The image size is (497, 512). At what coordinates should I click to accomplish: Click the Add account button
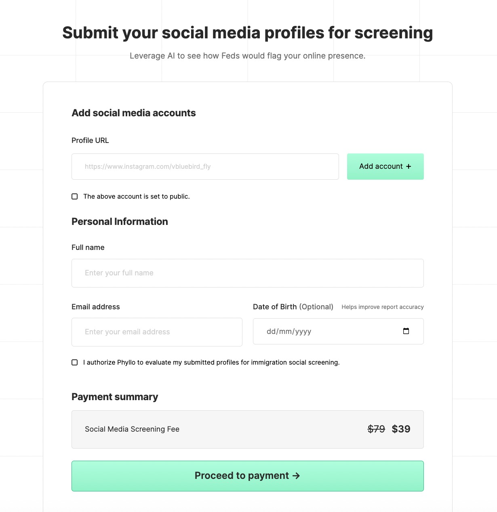[x=385, y=166]
